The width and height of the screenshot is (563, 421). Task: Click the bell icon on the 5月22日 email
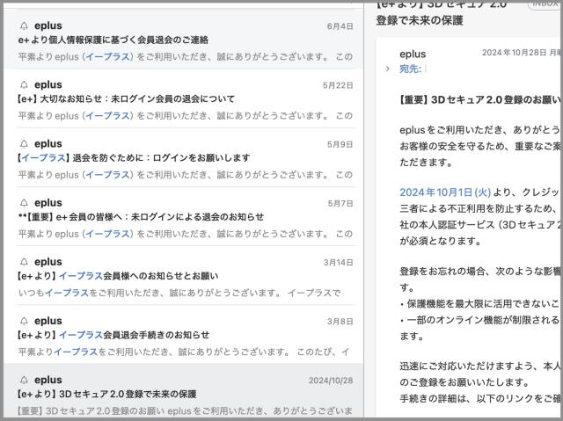(24, 84)
